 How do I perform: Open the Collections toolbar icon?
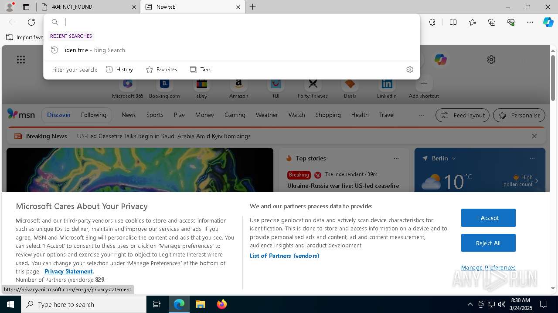(492, 22)
